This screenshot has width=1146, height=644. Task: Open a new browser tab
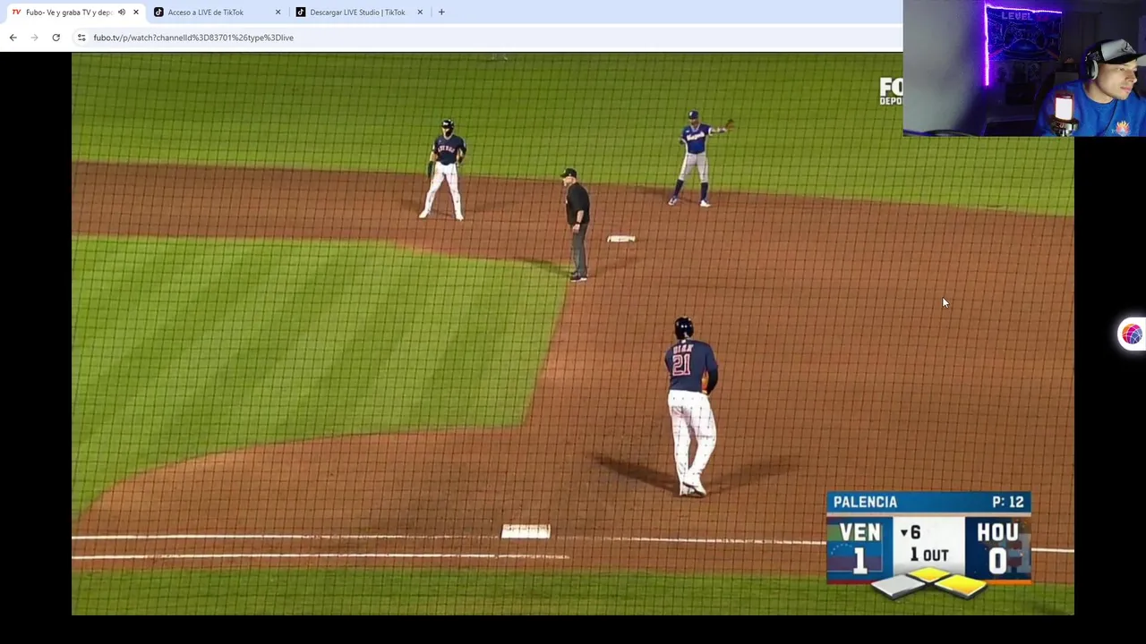(x=441, y=13)
